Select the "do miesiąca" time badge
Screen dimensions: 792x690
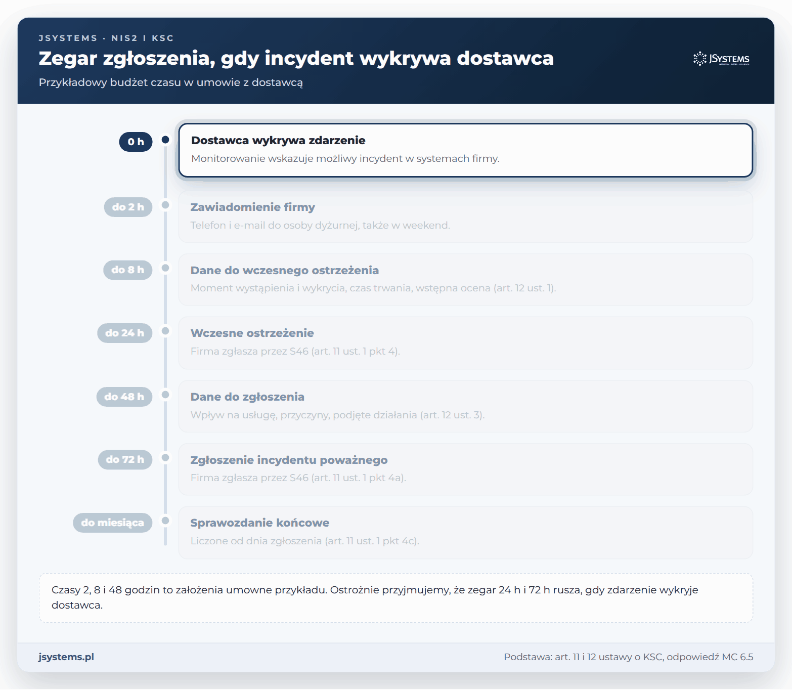coord(112,523)
